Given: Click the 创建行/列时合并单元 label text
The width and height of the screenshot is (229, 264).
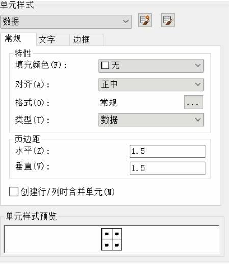Looking at the screenshot, I should (x=68, y=192).
